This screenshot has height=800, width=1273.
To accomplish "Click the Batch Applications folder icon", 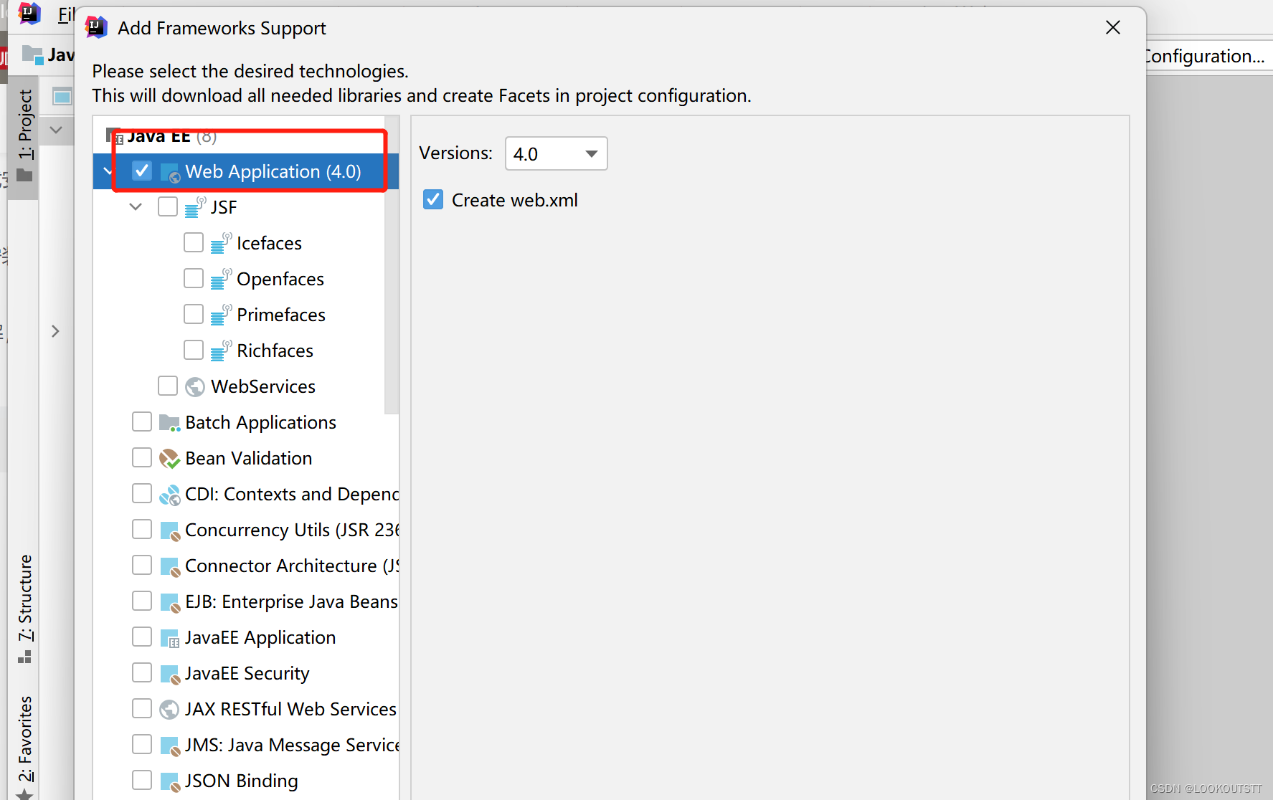I will pyautogui.click(x=169, y=423).
